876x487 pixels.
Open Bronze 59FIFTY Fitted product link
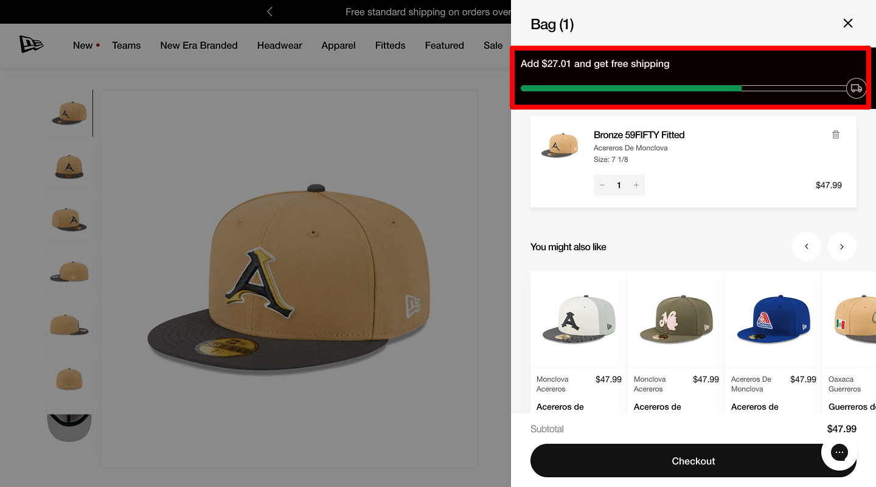[639, 135]
